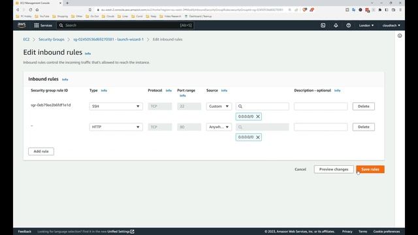Open the Other bookmark folder
Viewport: 418px width, 235px height.
click(77, 16)
